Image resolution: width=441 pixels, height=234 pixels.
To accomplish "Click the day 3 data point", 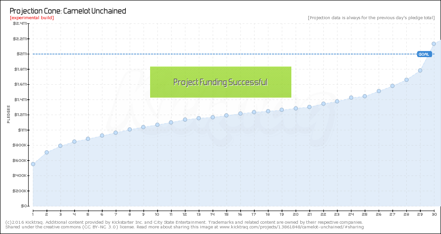I will point(60,146).
